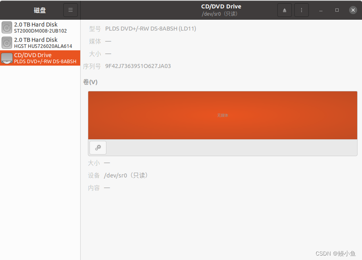Click the device path /dev/sr0（只读） below volume

(x=126, y=175)
